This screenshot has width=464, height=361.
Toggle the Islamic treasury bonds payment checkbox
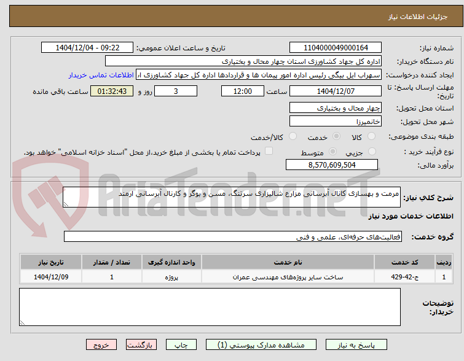pos(269,151)
